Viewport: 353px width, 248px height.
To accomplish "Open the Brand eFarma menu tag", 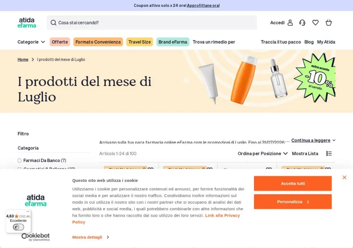I will [x=173, y=42].
